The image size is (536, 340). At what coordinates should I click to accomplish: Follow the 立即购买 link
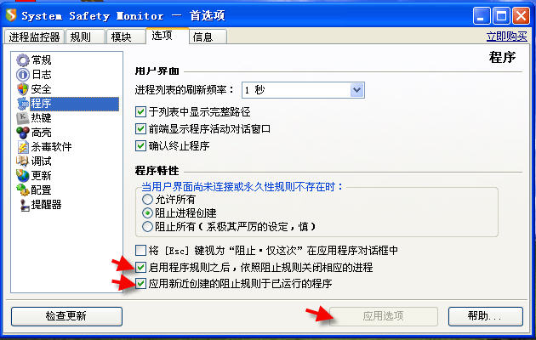tap(506, 37)
